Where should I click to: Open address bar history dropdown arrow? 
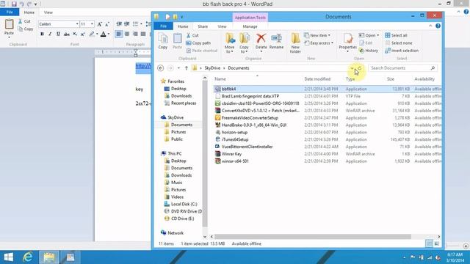pos(352,68)
